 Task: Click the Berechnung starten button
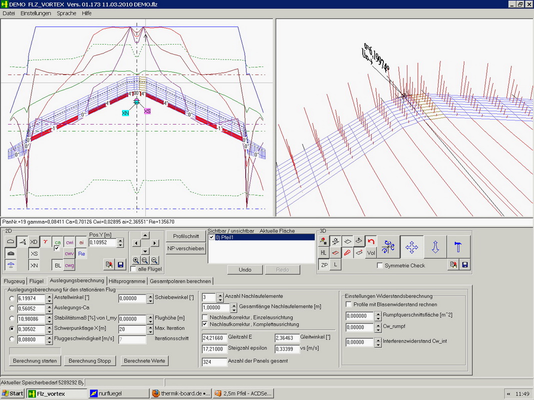coord(35,360)
